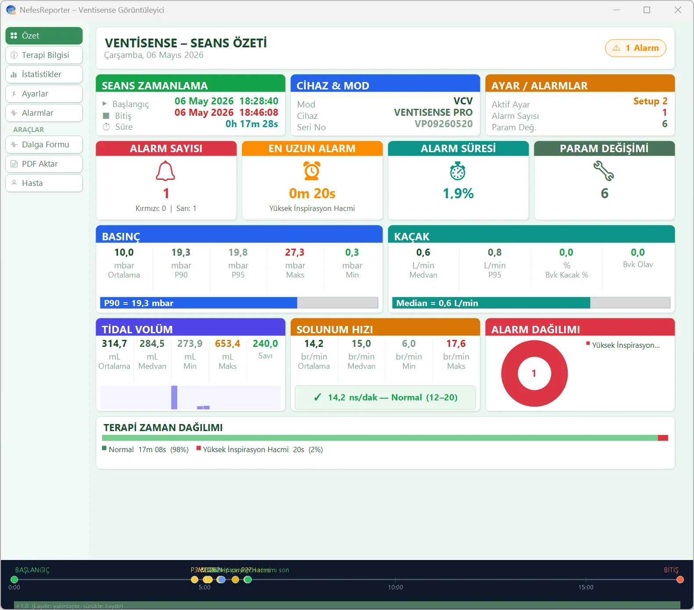Click the Bvk Kacak % value 0,0
Image resolution: width=694 pixels, height=610 pixels.
pyautogui.click(x=566, y=252)
